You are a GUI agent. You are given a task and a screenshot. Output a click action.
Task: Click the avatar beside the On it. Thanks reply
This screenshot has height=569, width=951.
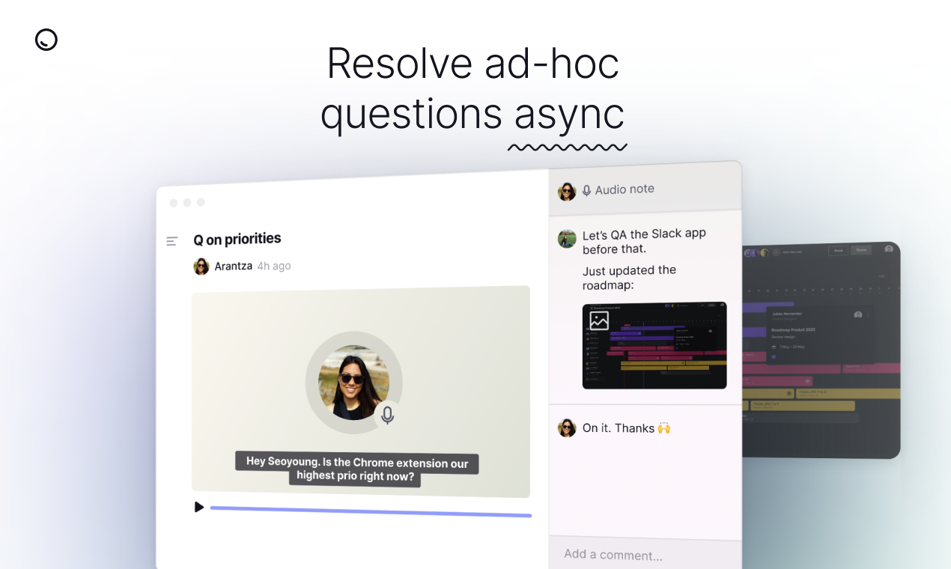coord(567,428)
